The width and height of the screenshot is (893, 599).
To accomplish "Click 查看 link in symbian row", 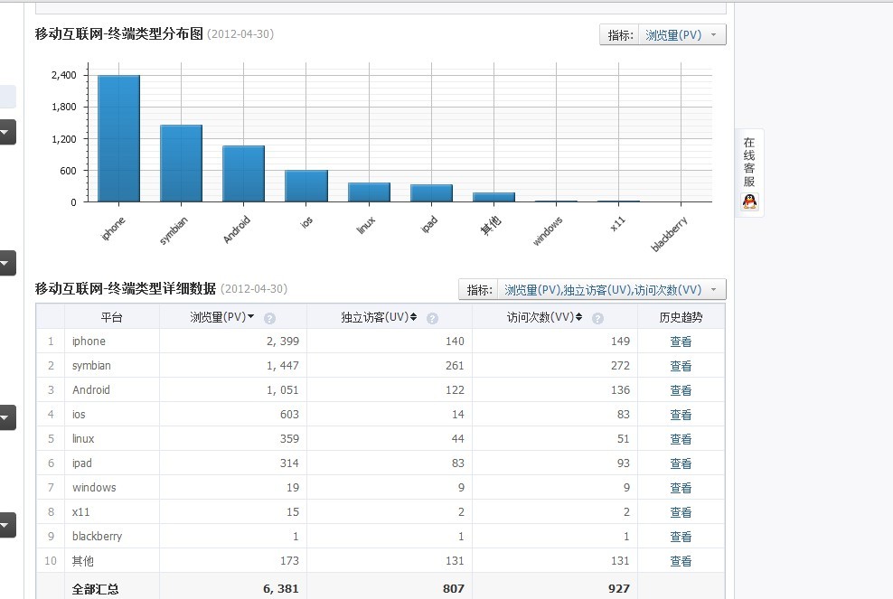I will pos(681,366).
